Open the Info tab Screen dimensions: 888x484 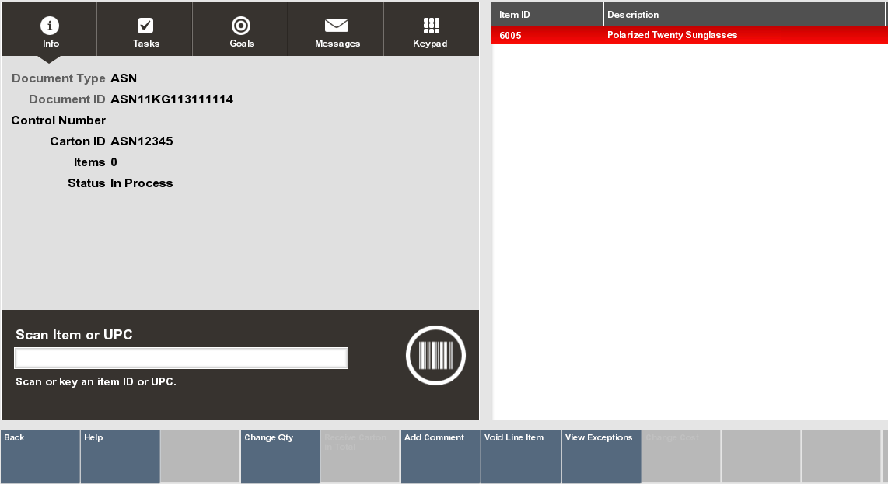(x=49, y=30)
